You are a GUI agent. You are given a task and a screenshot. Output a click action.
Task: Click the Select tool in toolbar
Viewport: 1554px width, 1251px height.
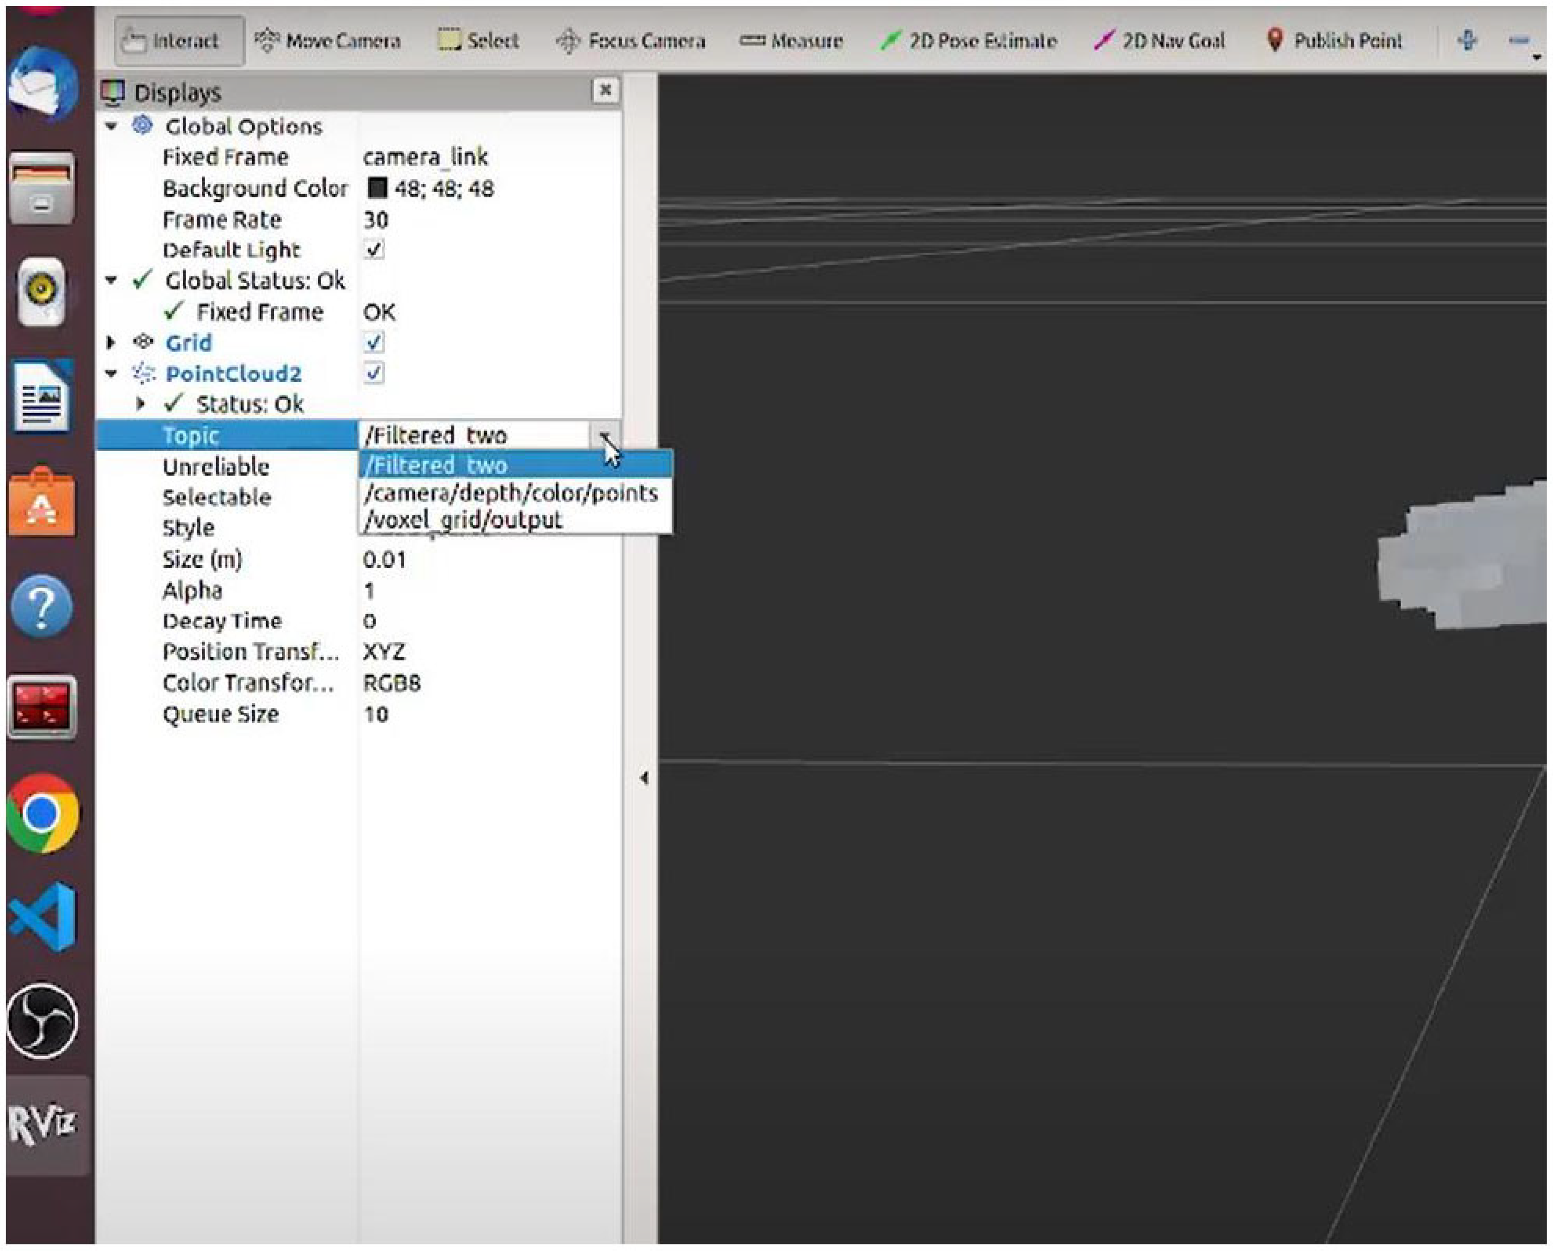point(479,41)
